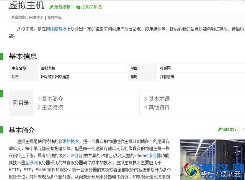This screenshot has width=245, height=180.
Task: Click the 基本简介 section heading
Action: point(22,130)
